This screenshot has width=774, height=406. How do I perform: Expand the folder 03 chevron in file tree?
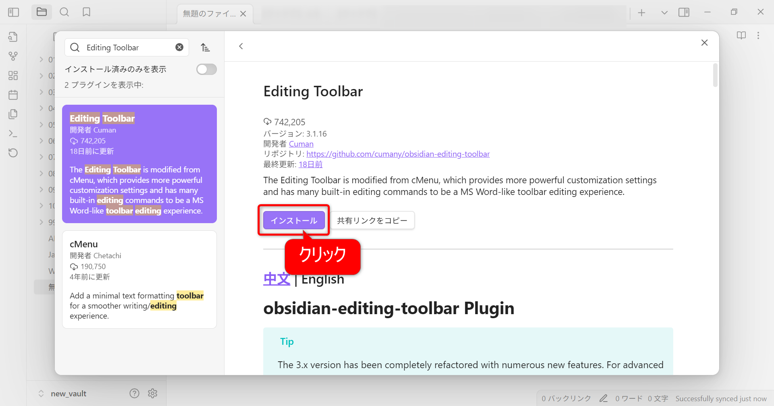41,92
